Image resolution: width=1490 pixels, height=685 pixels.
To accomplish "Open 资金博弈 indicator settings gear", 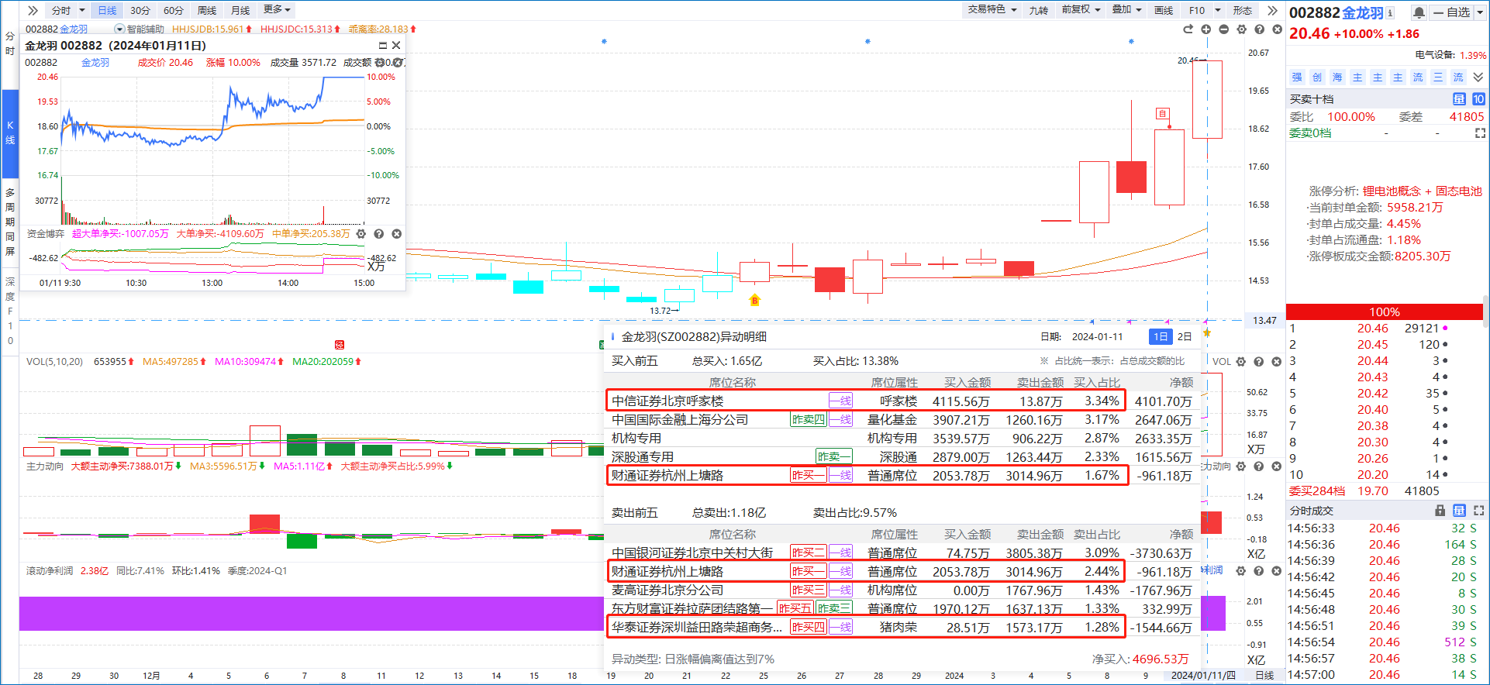I will tap(360, 234).
